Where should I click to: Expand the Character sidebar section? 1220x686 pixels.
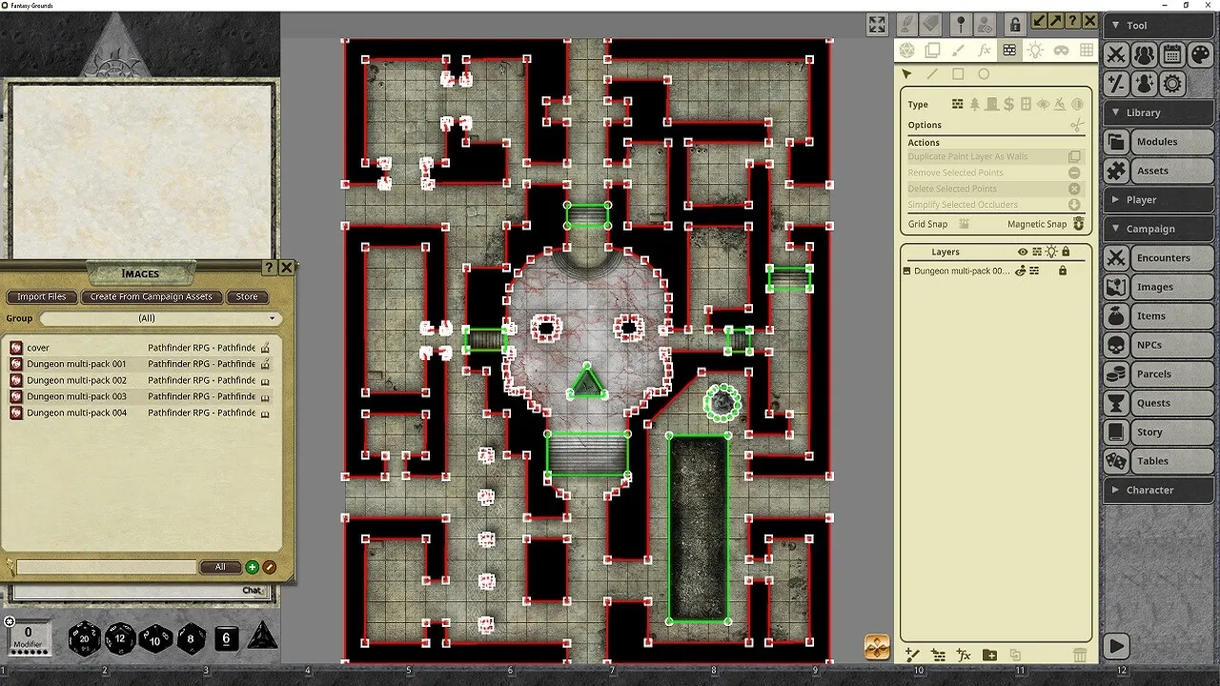1159,490
